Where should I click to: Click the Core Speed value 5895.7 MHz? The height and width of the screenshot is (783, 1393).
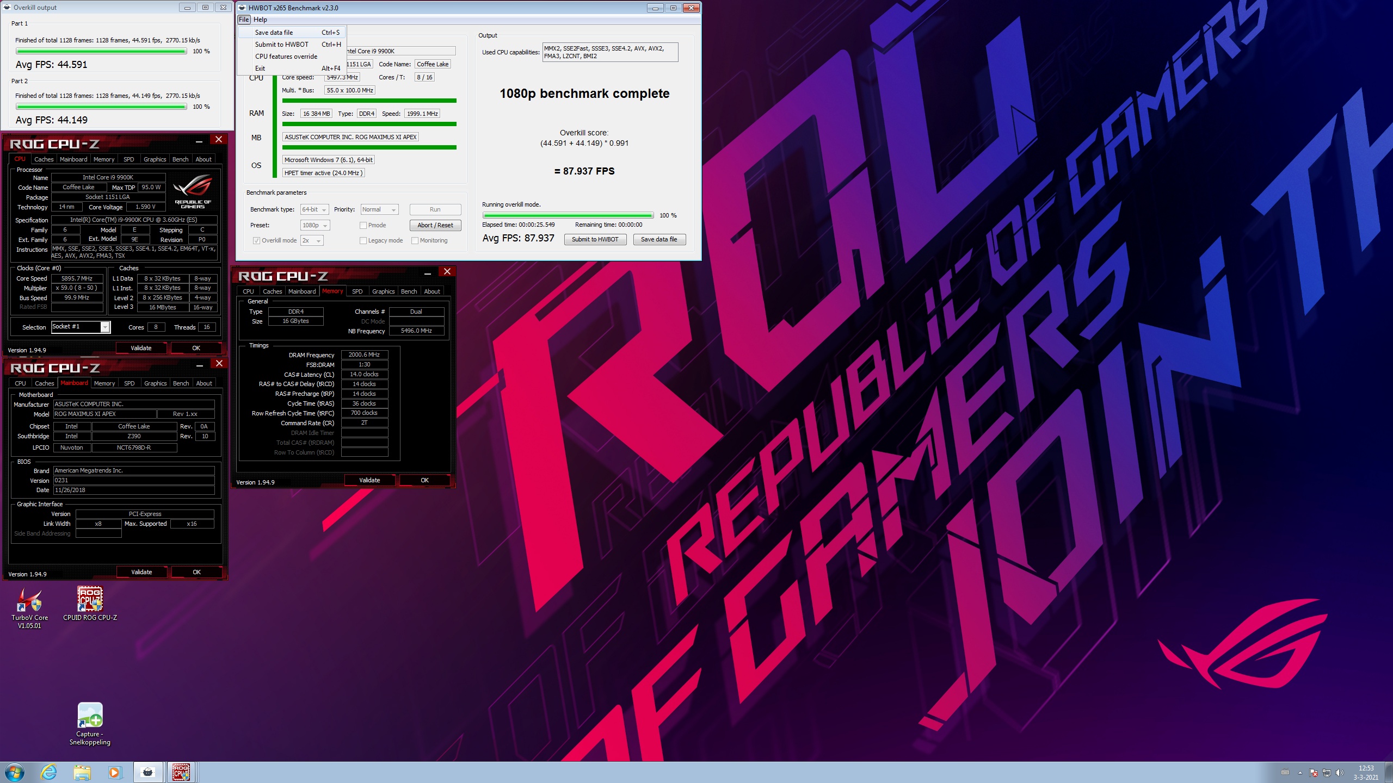(x=77, y=278)
